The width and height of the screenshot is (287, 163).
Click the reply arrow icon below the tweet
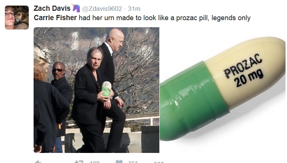click(x=38, y=162)
